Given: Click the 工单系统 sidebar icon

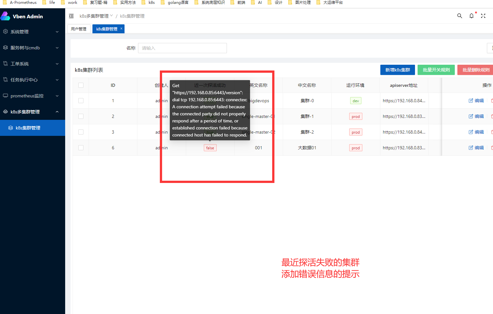Looking at the screenshot, I should click(x=5, y=63).
